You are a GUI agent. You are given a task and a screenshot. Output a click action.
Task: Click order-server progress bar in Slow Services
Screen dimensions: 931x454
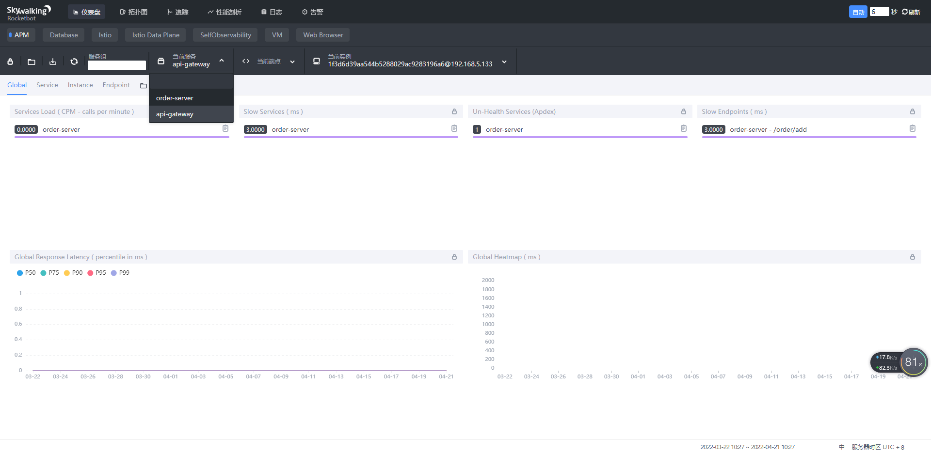(351, 137)
